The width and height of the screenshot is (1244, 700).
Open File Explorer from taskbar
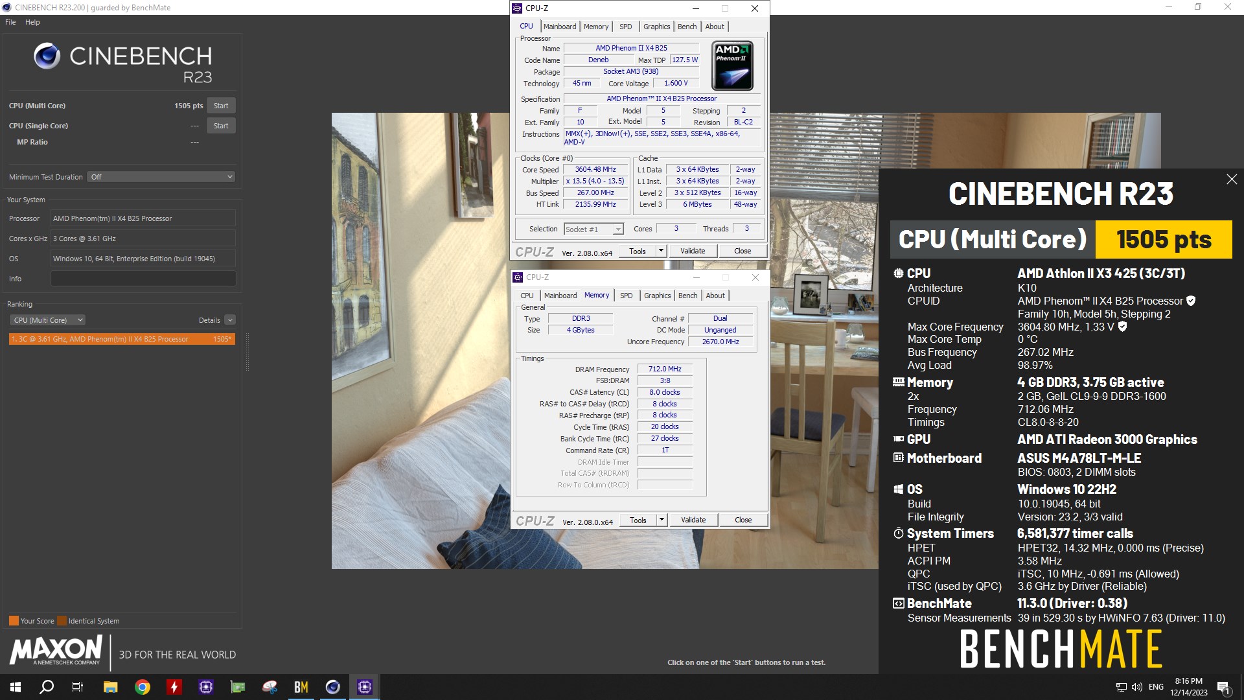pyautogui.click(x=110, y=687)
